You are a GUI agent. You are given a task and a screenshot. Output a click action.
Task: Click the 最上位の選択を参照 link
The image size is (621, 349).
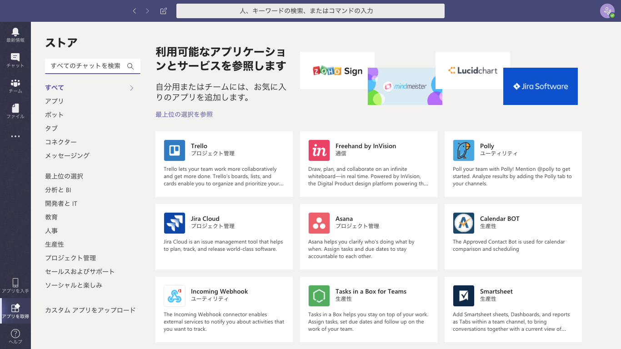[184, 115]
